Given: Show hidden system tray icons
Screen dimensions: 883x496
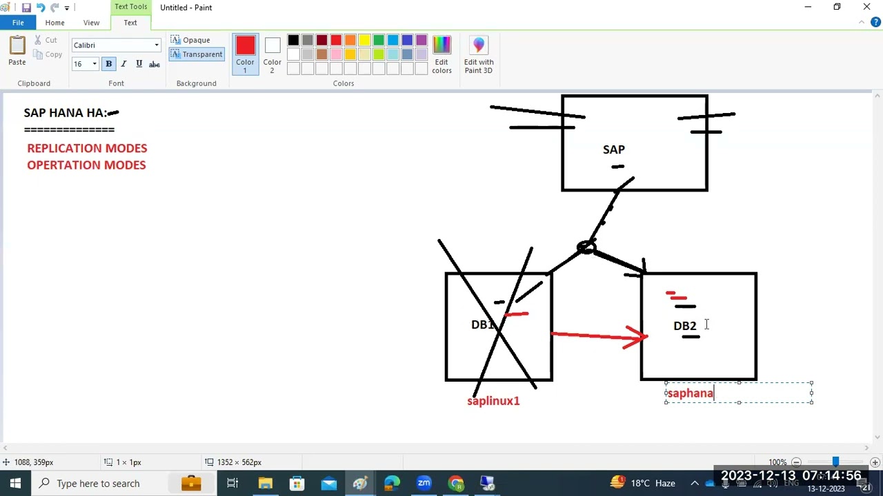Looking at the screenshot, I should coord(695,484).
